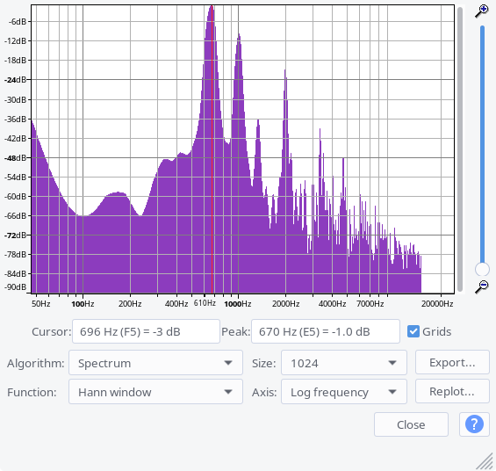Screen dimensions: 496x471
Task: Click the 4000Hz frequency axis label
Action: (332, 304)
